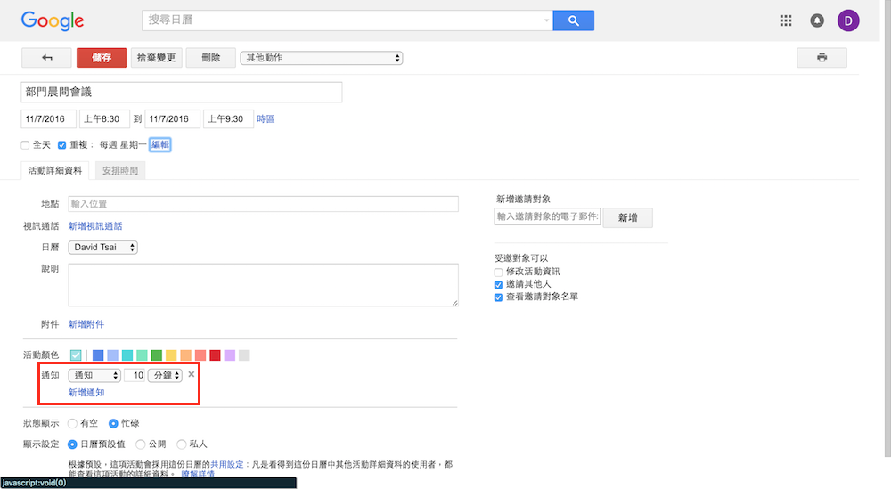Click the back arrow button
This screenshot has width=891, height=489.
[46, 58]
